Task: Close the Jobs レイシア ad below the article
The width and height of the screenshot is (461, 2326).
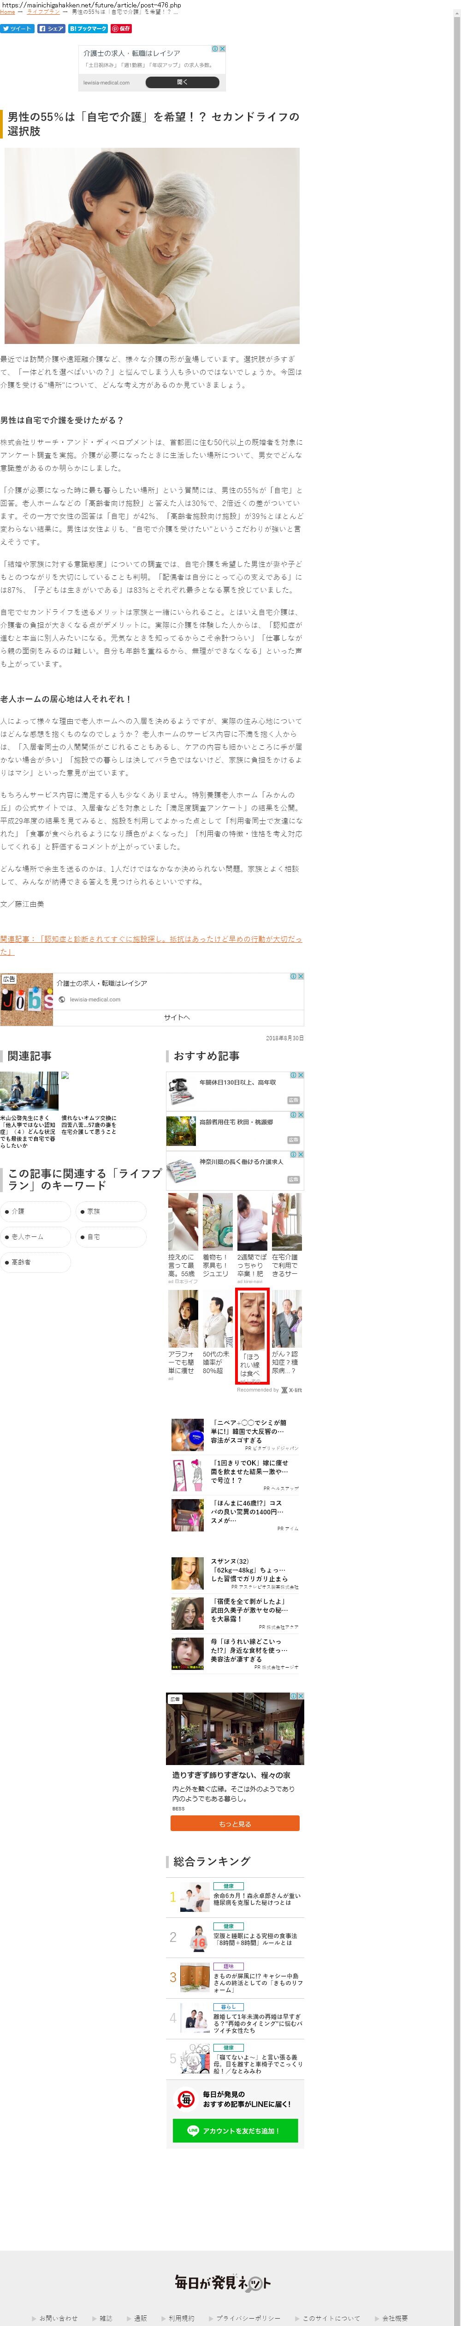Action: click(301, 976)
